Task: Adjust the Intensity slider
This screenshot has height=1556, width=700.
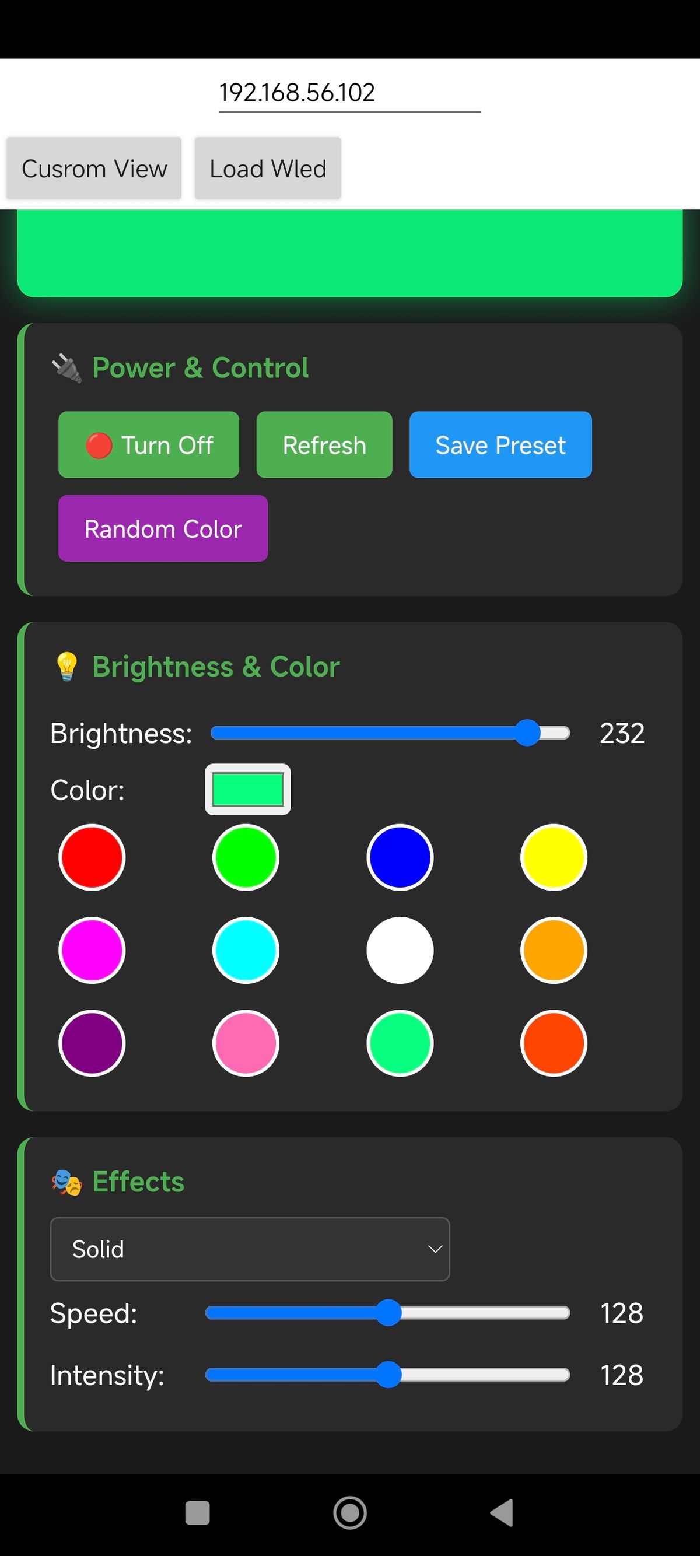Action: (388, 1375)
